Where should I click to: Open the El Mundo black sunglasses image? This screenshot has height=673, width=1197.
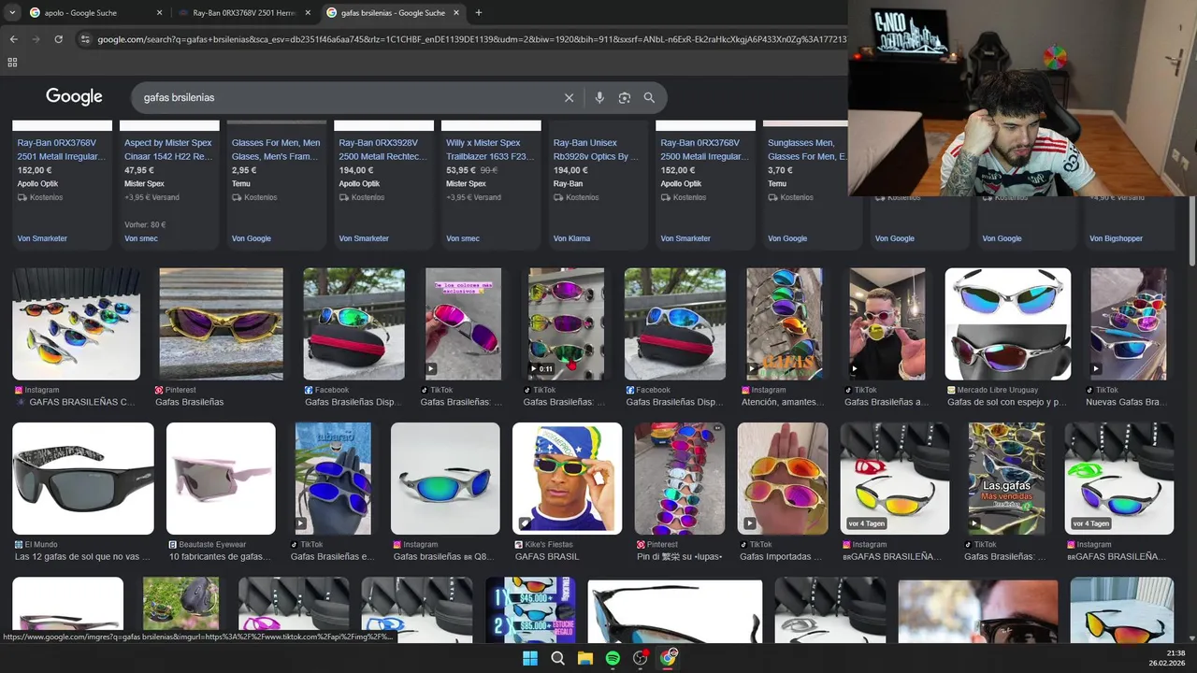click(x=83, y=479)
